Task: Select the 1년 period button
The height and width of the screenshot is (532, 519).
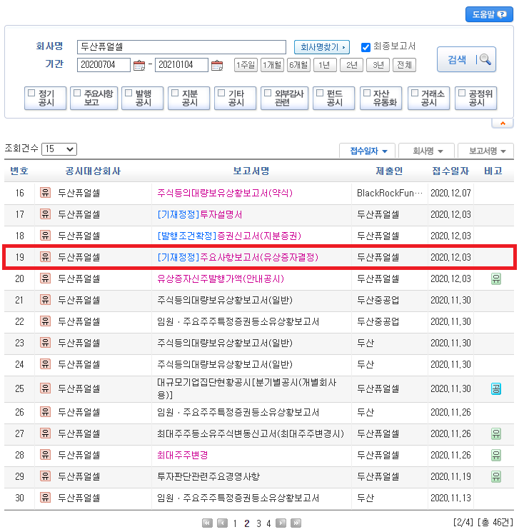Action: [x=325, y=65]
